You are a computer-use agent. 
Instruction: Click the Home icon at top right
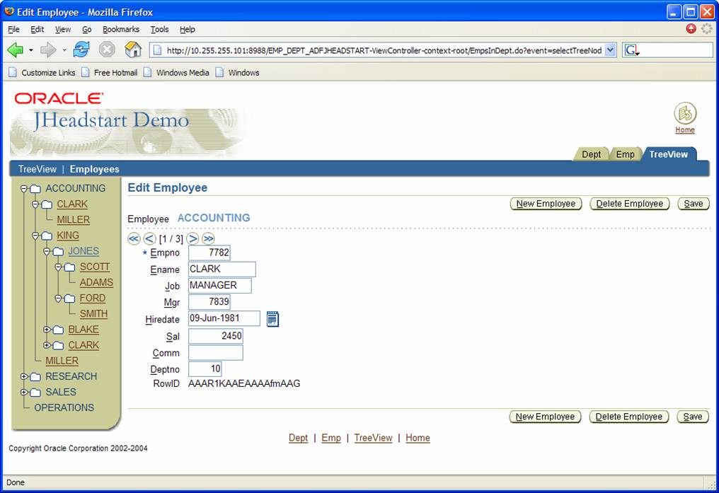point(684,114)
